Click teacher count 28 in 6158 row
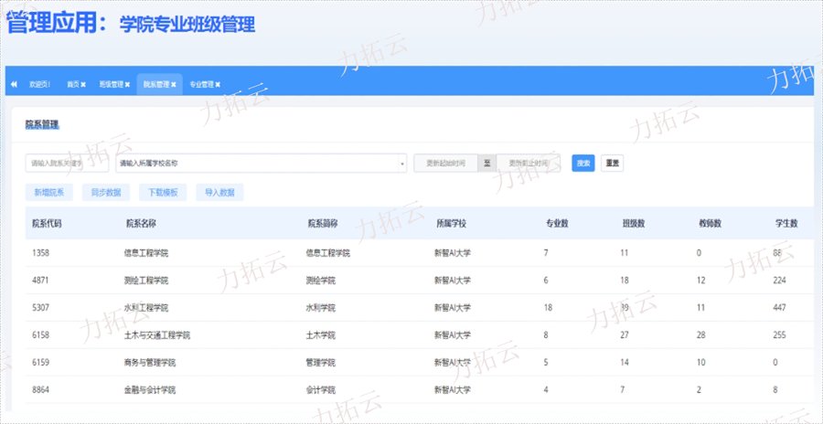 pyautogui.click(x=701, y=335)
